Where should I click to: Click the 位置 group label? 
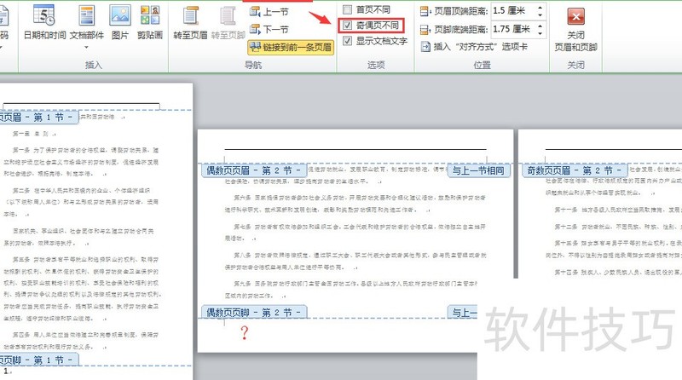pyautogui.click(x=482, y=65)
